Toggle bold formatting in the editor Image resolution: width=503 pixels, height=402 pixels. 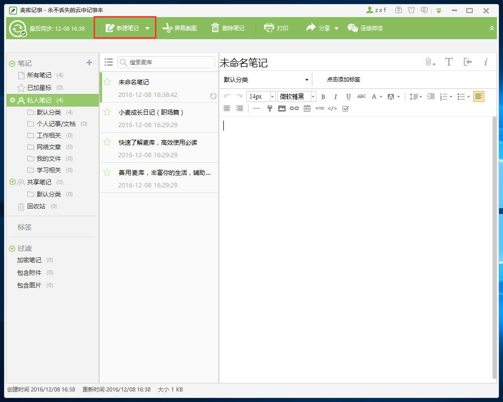tap(323, 96)
